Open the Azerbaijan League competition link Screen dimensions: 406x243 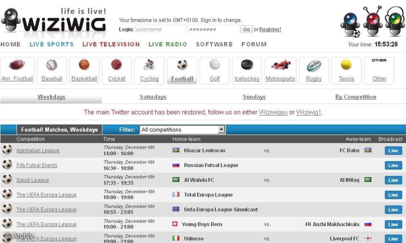[x=38, y=151]
